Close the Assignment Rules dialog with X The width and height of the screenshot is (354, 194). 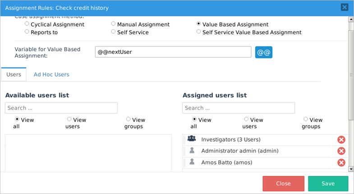click(345, 7)
